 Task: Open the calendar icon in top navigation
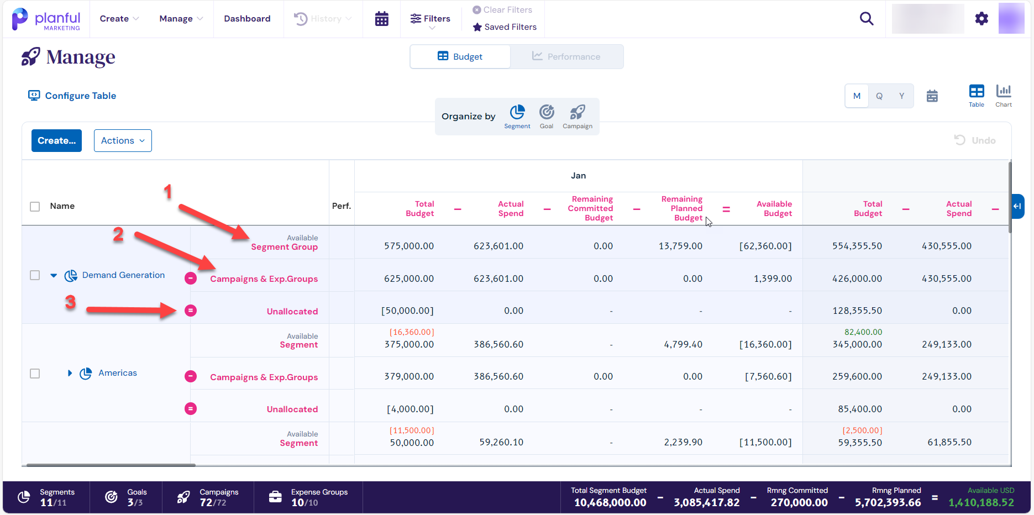(381, 19)
